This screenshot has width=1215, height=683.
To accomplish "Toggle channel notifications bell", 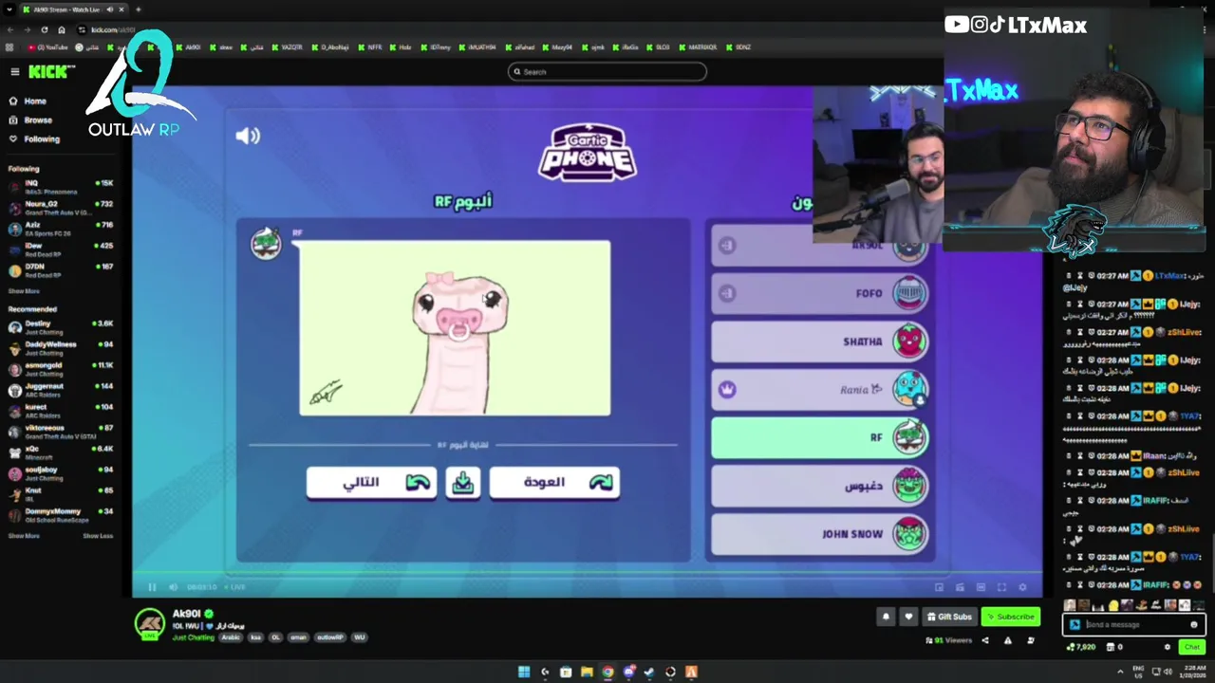I will pyautogui.click(x=886, y=617).
